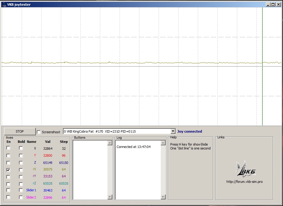Enable Bold for the rZ axis
This screenshot has height=206, width=283.
[21, 184]
